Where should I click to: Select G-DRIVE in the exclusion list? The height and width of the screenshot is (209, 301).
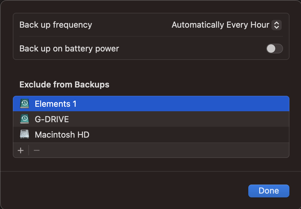[x=52, y=119]
